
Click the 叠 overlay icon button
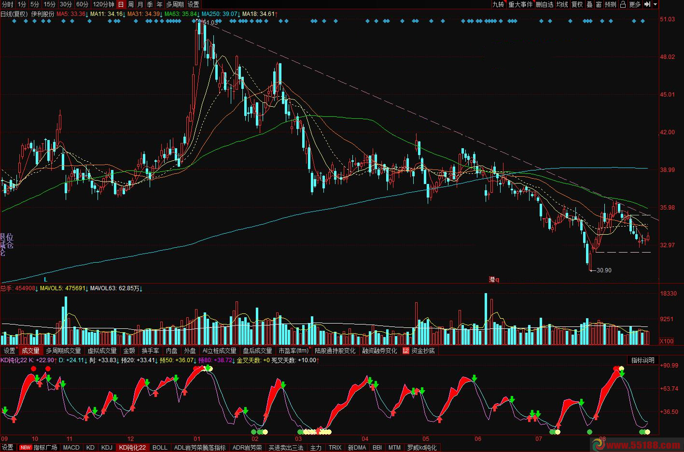pyautogui.click(x=589, y=4)
